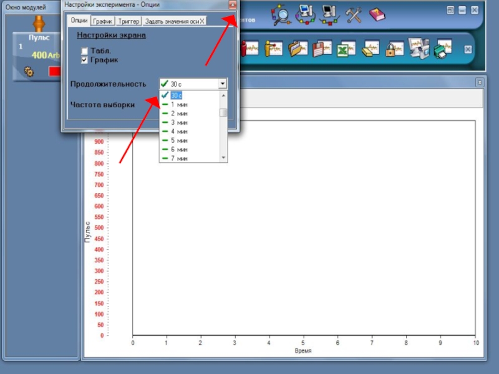The image size is (499, 374).
Task: Export graph data to Excel icon
Action: click(346, 49)
